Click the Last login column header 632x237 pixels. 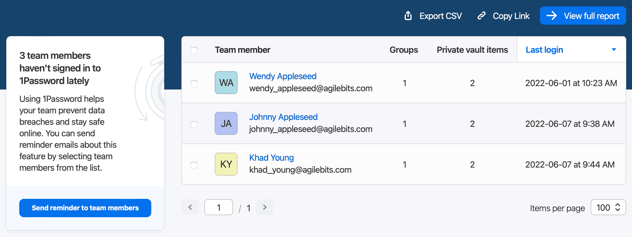point(571,49)
